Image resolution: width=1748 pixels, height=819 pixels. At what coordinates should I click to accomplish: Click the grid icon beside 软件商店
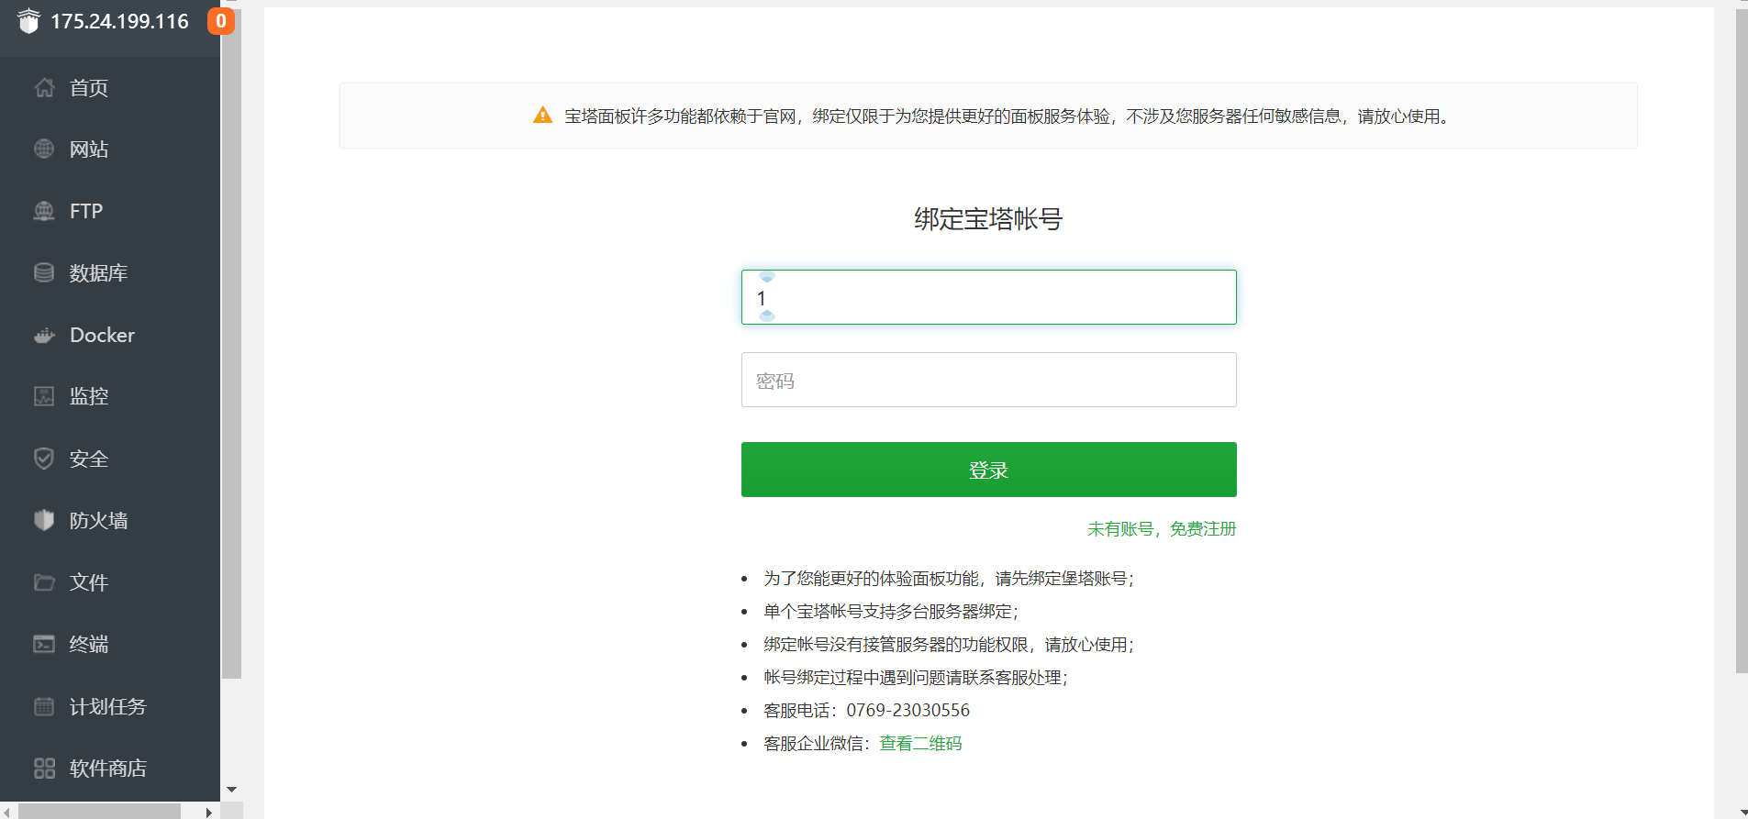pos(44,769)
